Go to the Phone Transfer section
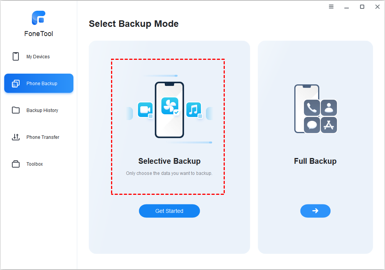Screen dimensions: 385x270 43,137
